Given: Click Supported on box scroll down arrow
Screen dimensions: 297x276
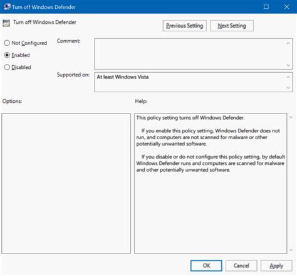Looking at the screenshot, I should [x=288, y=88].
